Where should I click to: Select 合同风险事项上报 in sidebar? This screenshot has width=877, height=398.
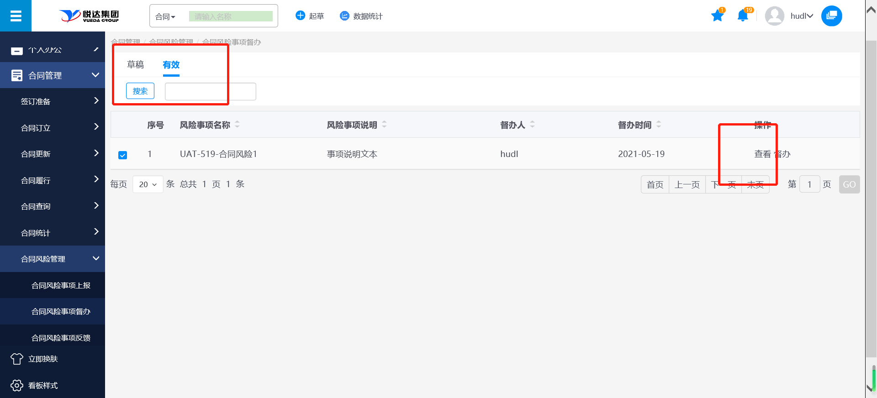coord(61,285)
